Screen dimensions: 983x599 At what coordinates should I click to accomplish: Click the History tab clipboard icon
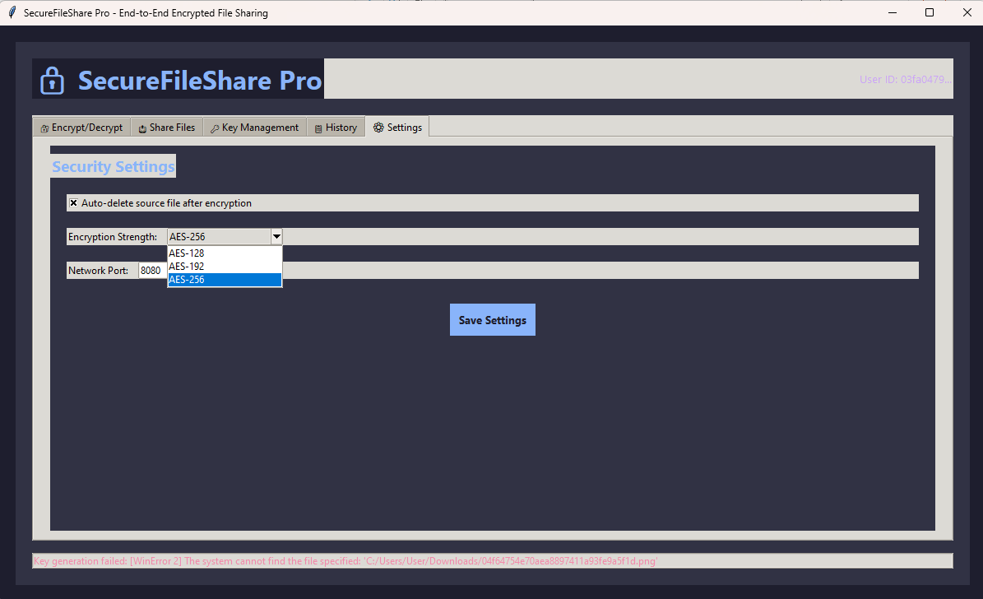(318, 128)
